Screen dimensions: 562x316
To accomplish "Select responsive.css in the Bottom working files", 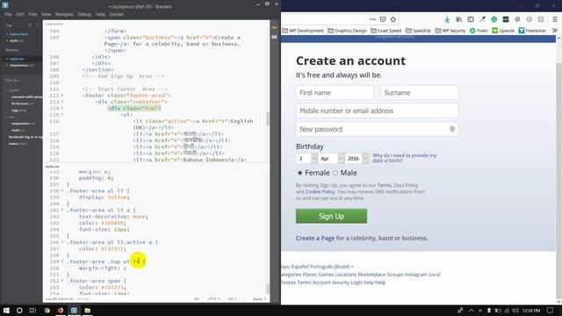I will 21,65.
